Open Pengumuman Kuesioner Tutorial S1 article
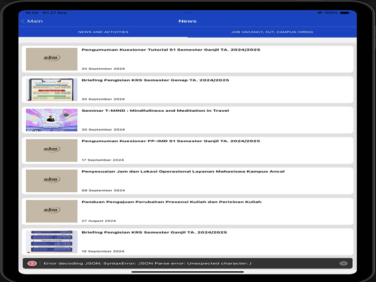 pos(187,59)
